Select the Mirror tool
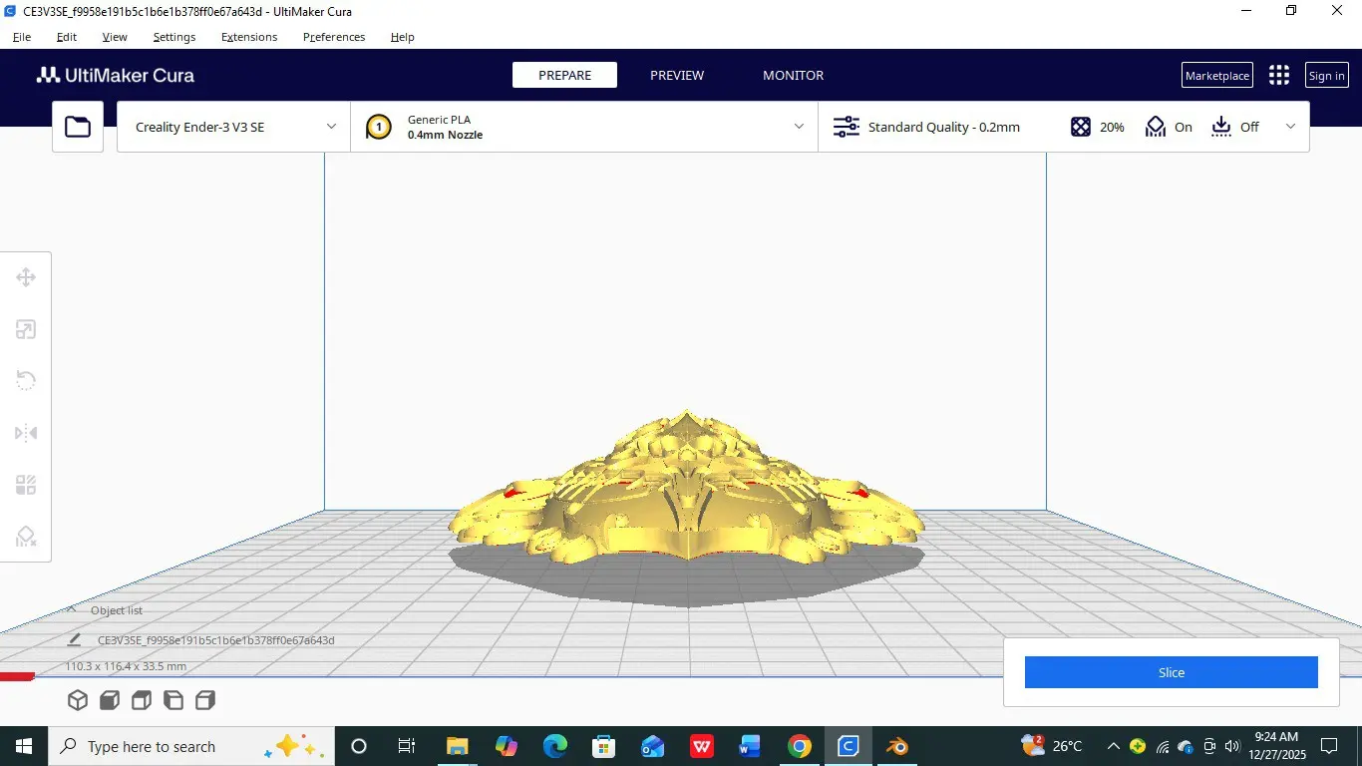 pyautogui.click(x=26, y=433)
